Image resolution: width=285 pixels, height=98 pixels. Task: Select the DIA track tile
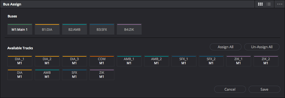20,75
